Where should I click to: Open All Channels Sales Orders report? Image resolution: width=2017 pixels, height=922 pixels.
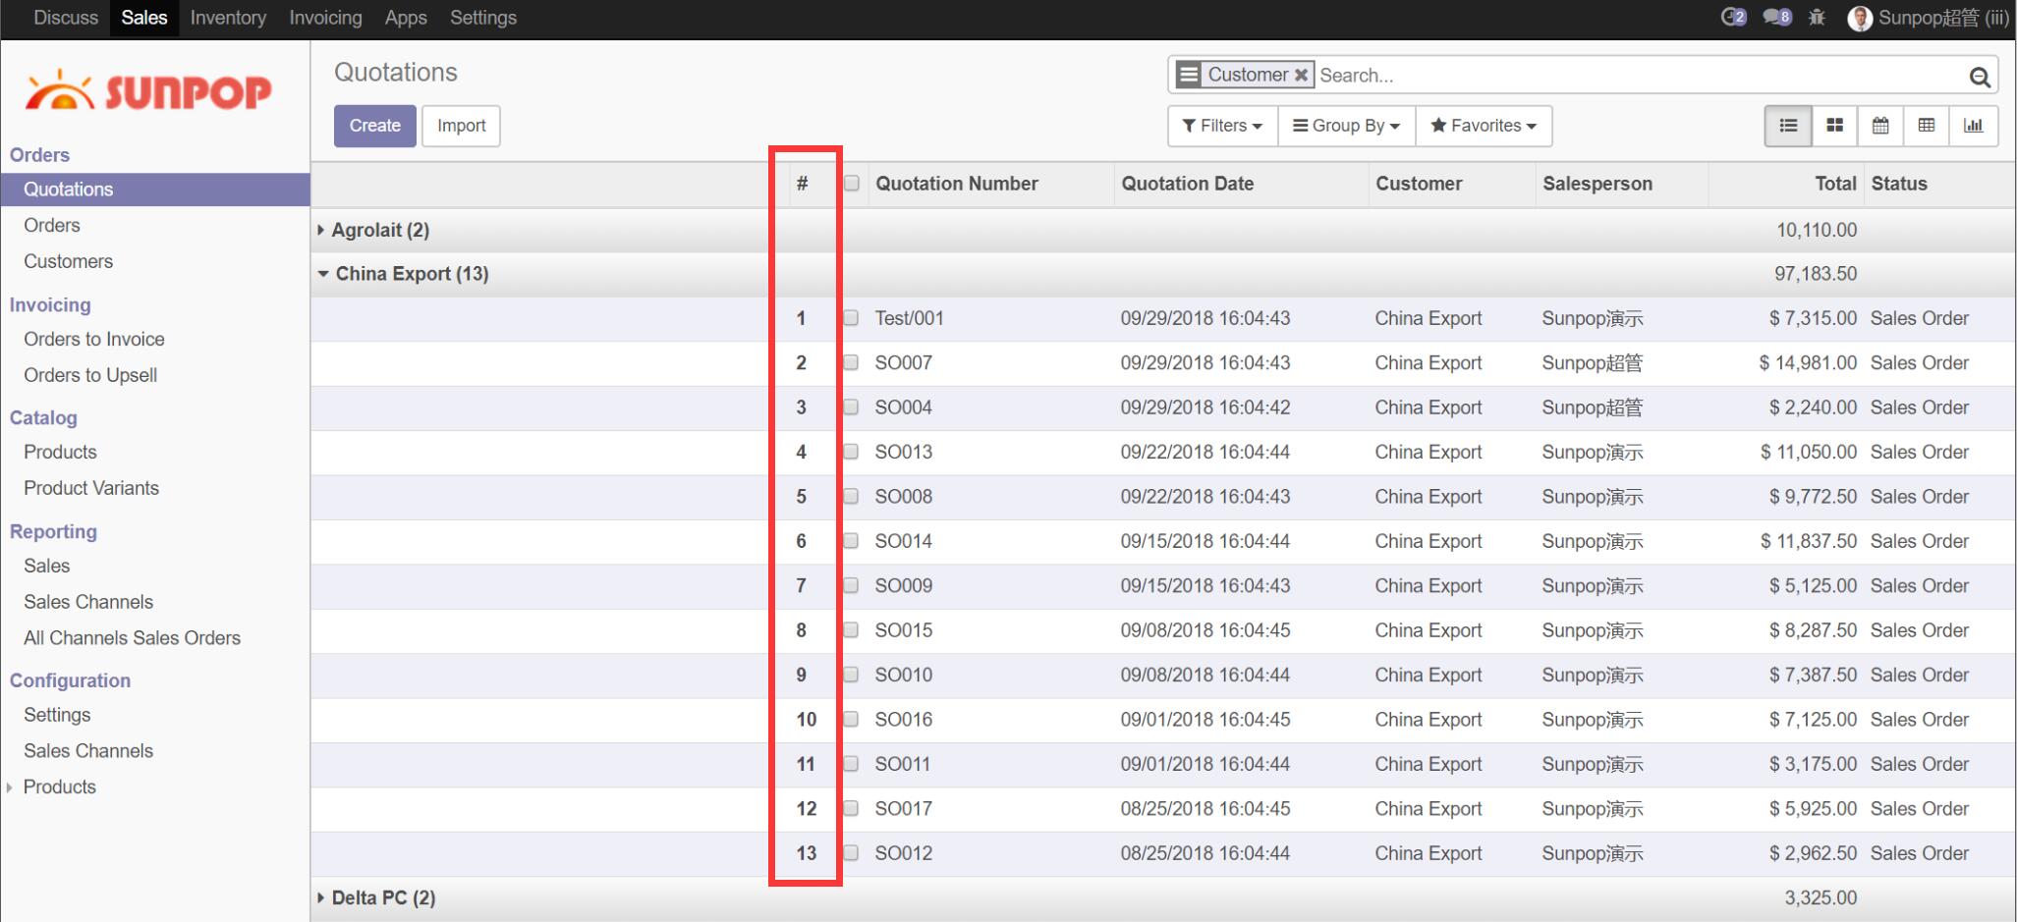tap(132, 638)
